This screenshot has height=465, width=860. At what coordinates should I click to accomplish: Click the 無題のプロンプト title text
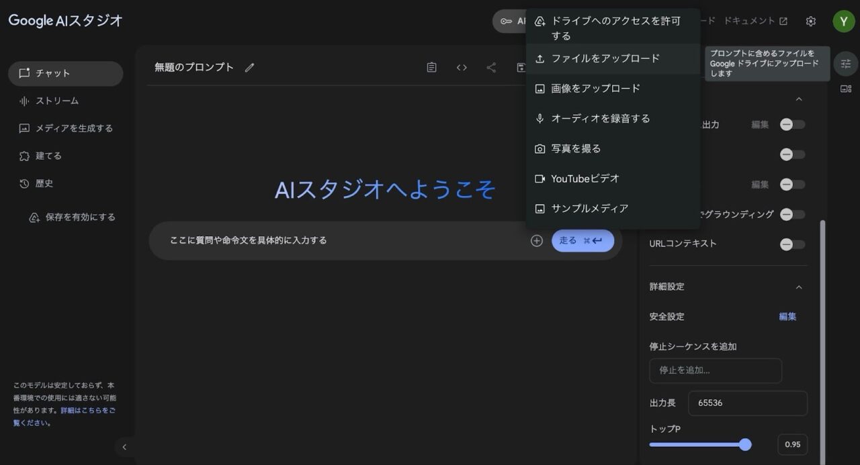coord(194,67)
